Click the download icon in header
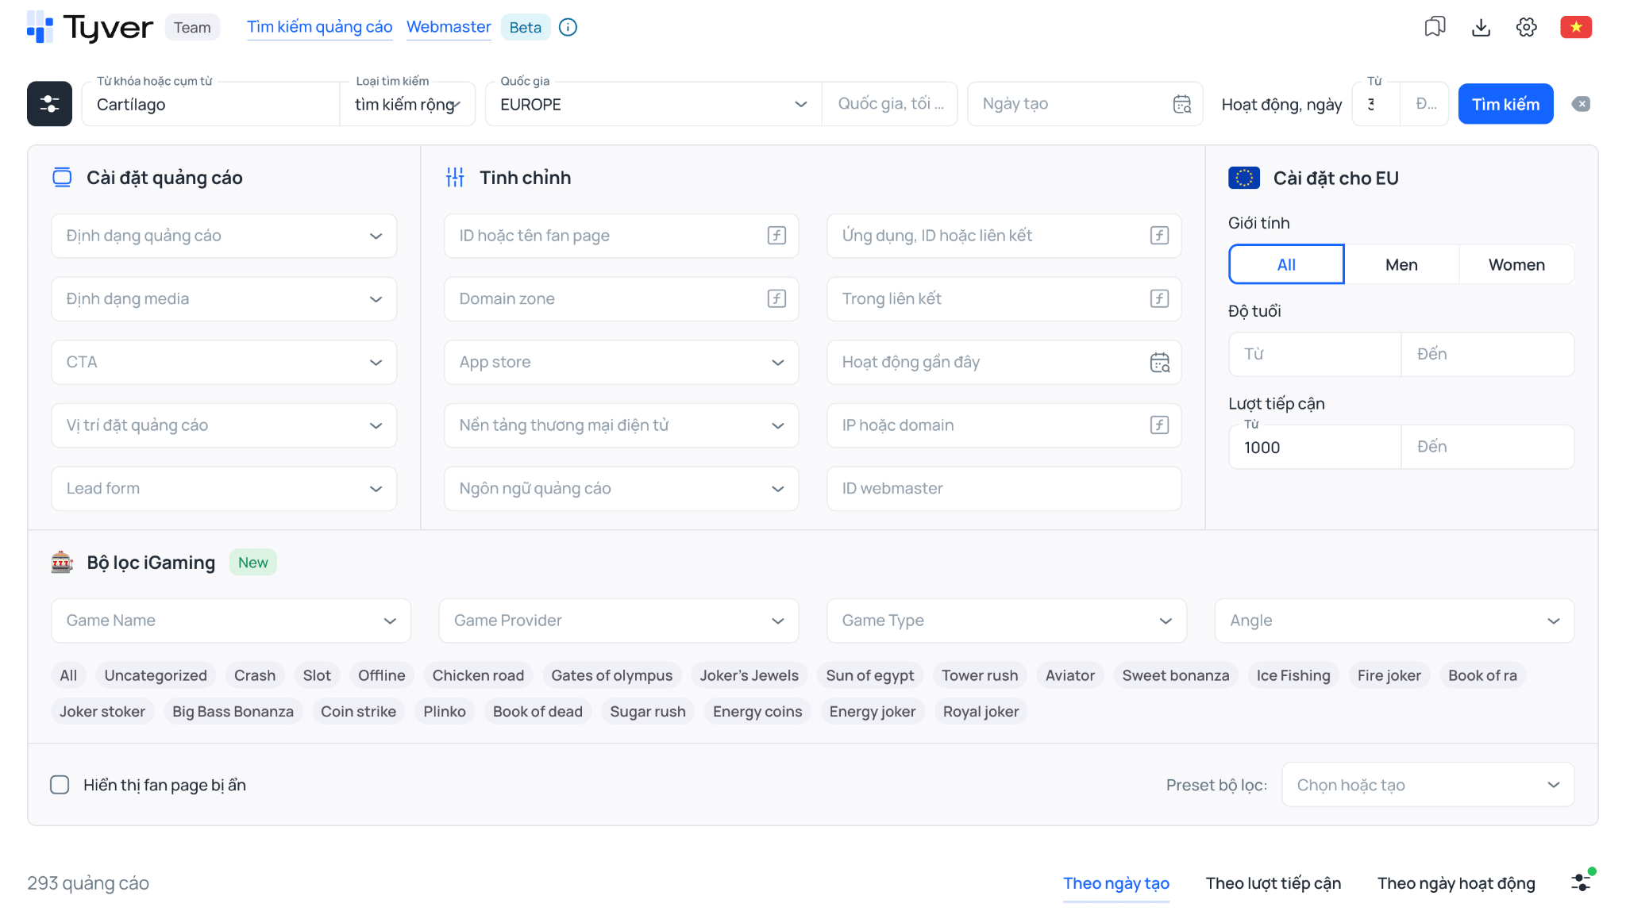Viewport: 1626px width, 911px height. (x=1481, y=27)
